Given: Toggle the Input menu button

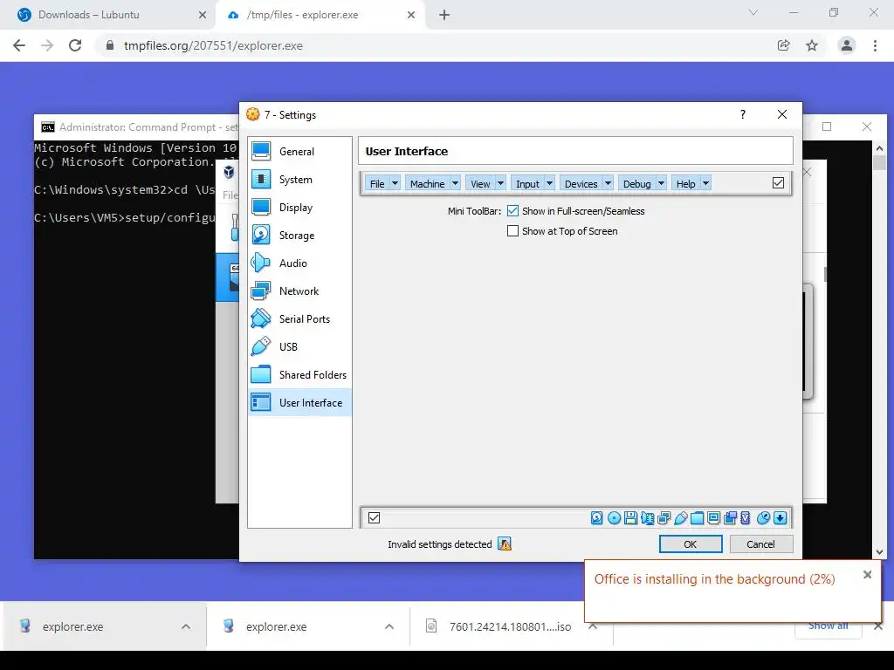Looking at the screenshot, I should (527, 183).
